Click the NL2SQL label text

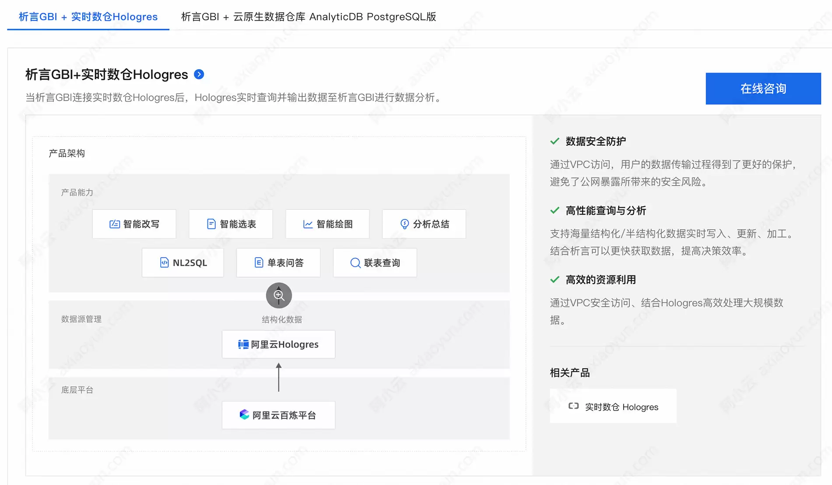point(190,263)
